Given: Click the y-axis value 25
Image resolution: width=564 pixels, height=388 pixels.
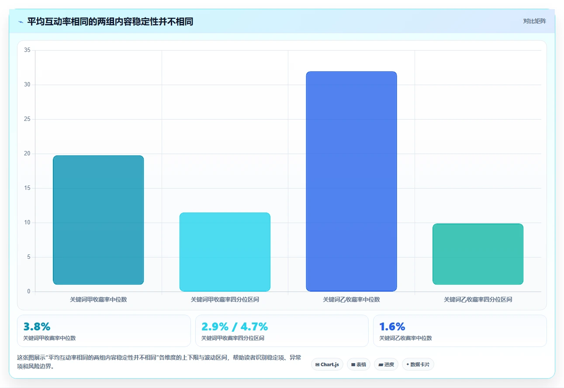Looking at the screenshot, I should click(x=27, y=119).
